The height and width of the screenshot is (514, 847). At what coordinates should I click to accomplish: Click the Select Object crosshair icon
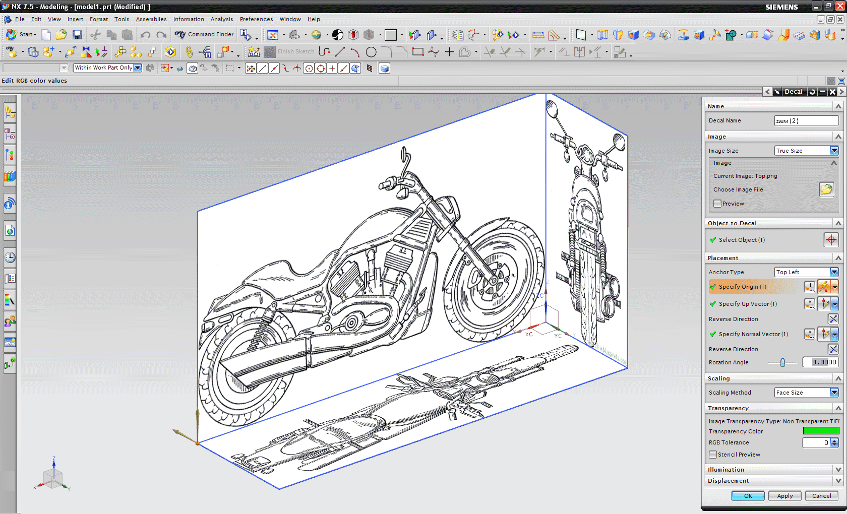(x=831, y=240)
